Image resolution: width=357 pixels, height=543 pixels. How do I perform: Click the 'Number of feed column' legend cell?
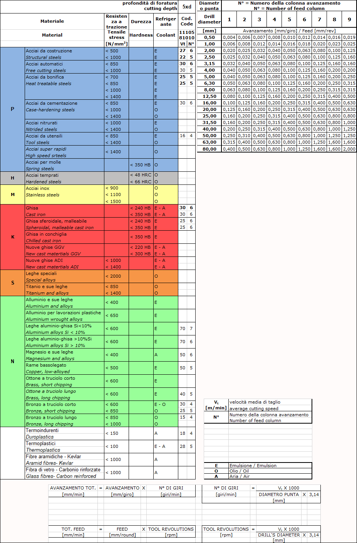click(x=270, y=421)
